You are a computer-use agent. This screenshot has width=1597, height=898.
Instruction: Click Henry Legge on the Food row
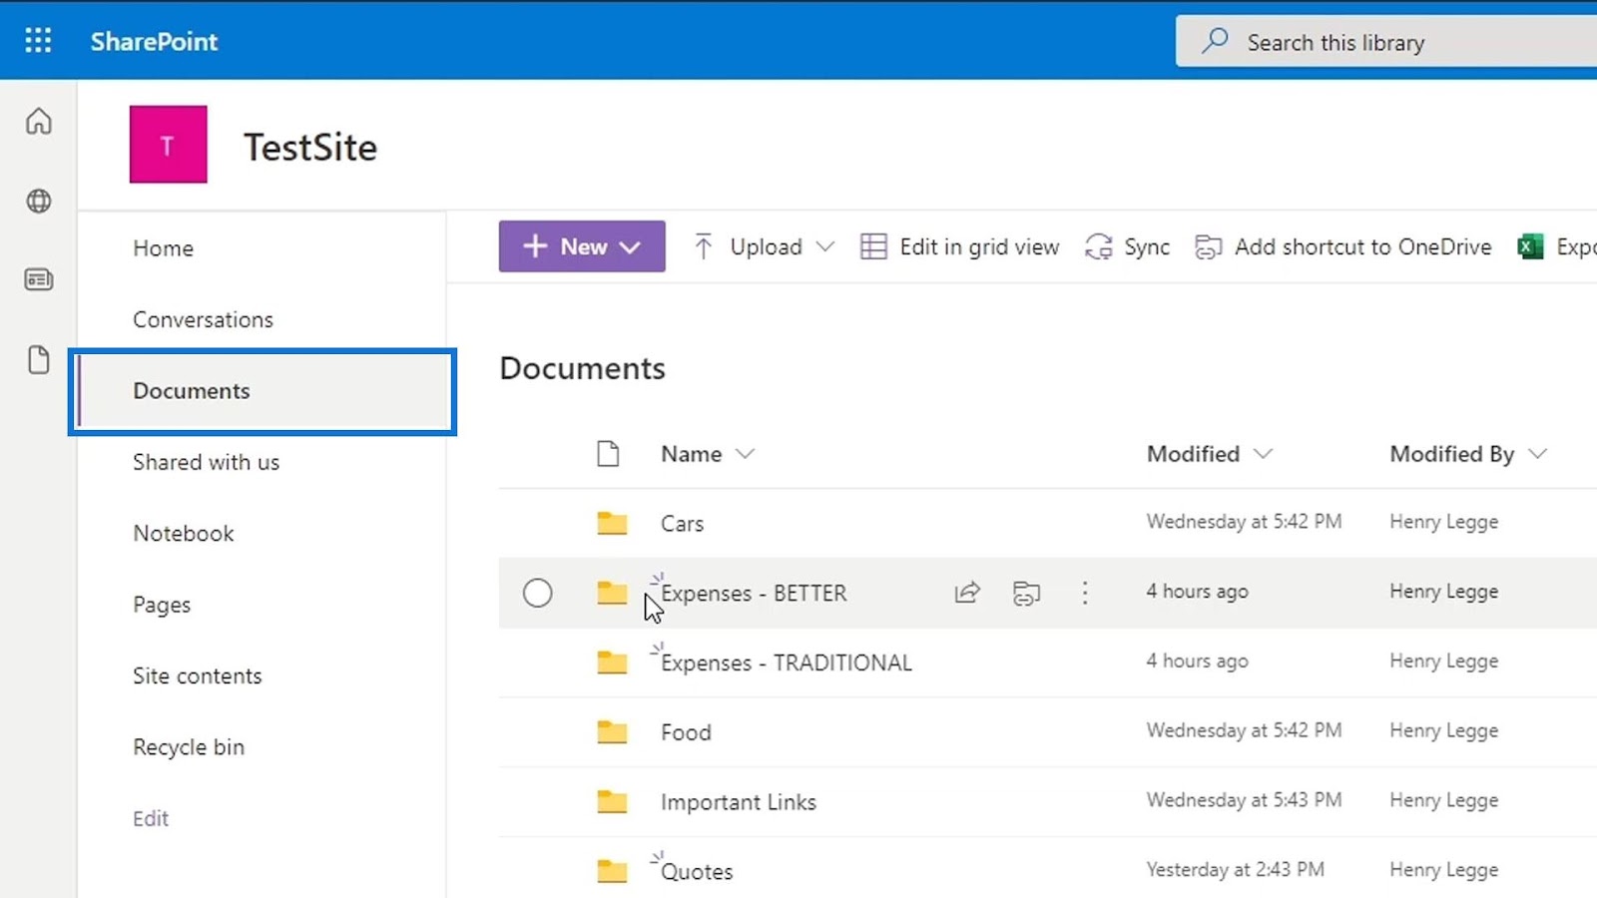click(1443, 730)
